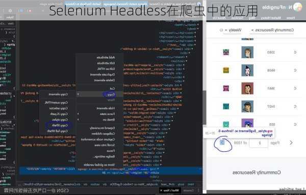
Task: Click the green game icon in row 855
Action: [x=226, y=124]
